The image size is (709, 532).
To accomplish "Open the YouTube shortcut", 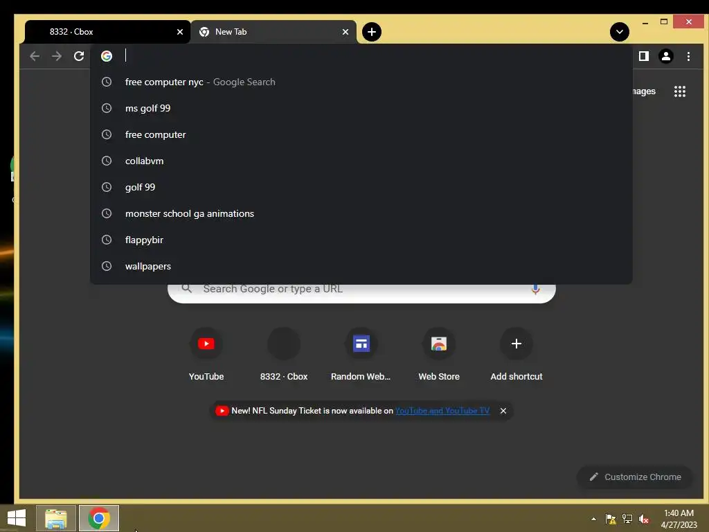I will pyautogui.click(x=206, y=355).
